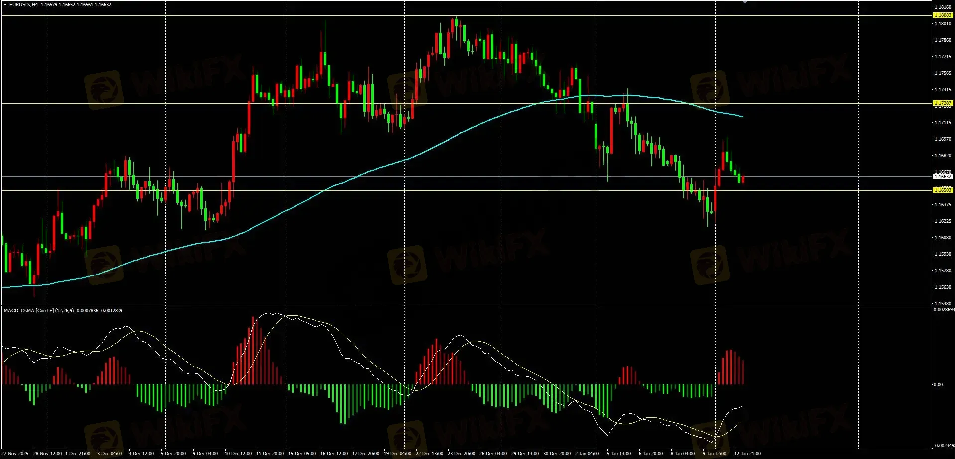
Task: Click the yellow 1.16503 price level label
Action: pyautogui.click(x=942, y=190)
